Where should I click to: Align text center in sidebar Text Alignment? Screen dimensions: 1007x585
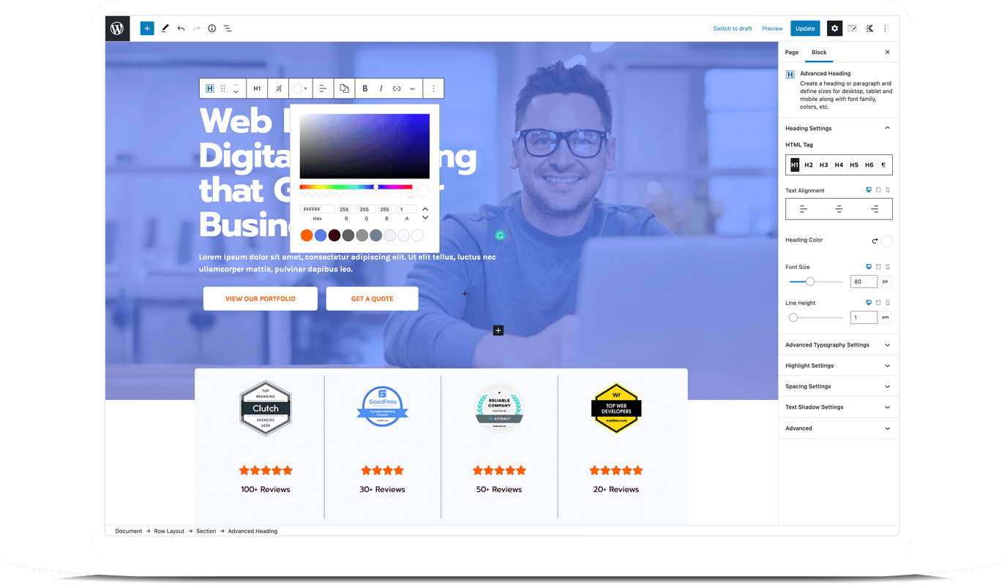[839, 209]
